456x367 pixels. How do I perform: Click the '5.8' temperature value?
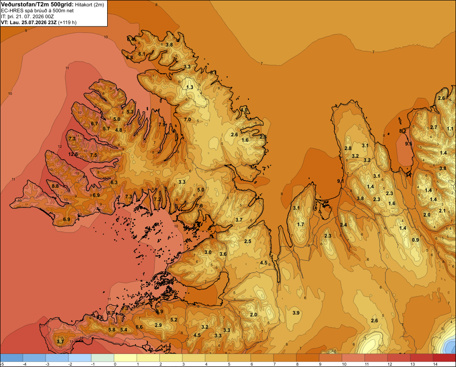pos(112,330)
